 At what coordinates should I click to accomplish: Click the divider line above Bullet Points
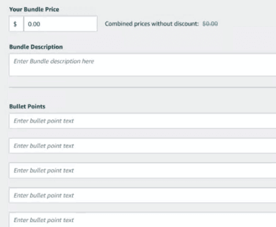coord(143,87)
